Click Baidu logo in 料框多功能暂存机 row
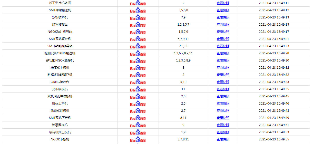312x144 pixels. (x=138, y=75)
